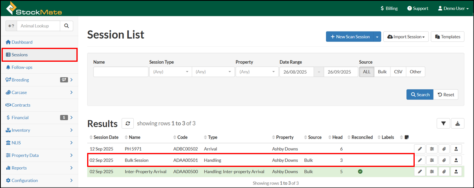Open the Demo User account menu
This screenshot has width=474, height=188.
tap(453, 8)
